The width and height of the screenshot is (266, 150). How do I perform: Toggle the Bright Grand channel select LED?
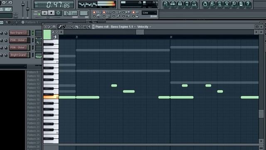point(33,55)
